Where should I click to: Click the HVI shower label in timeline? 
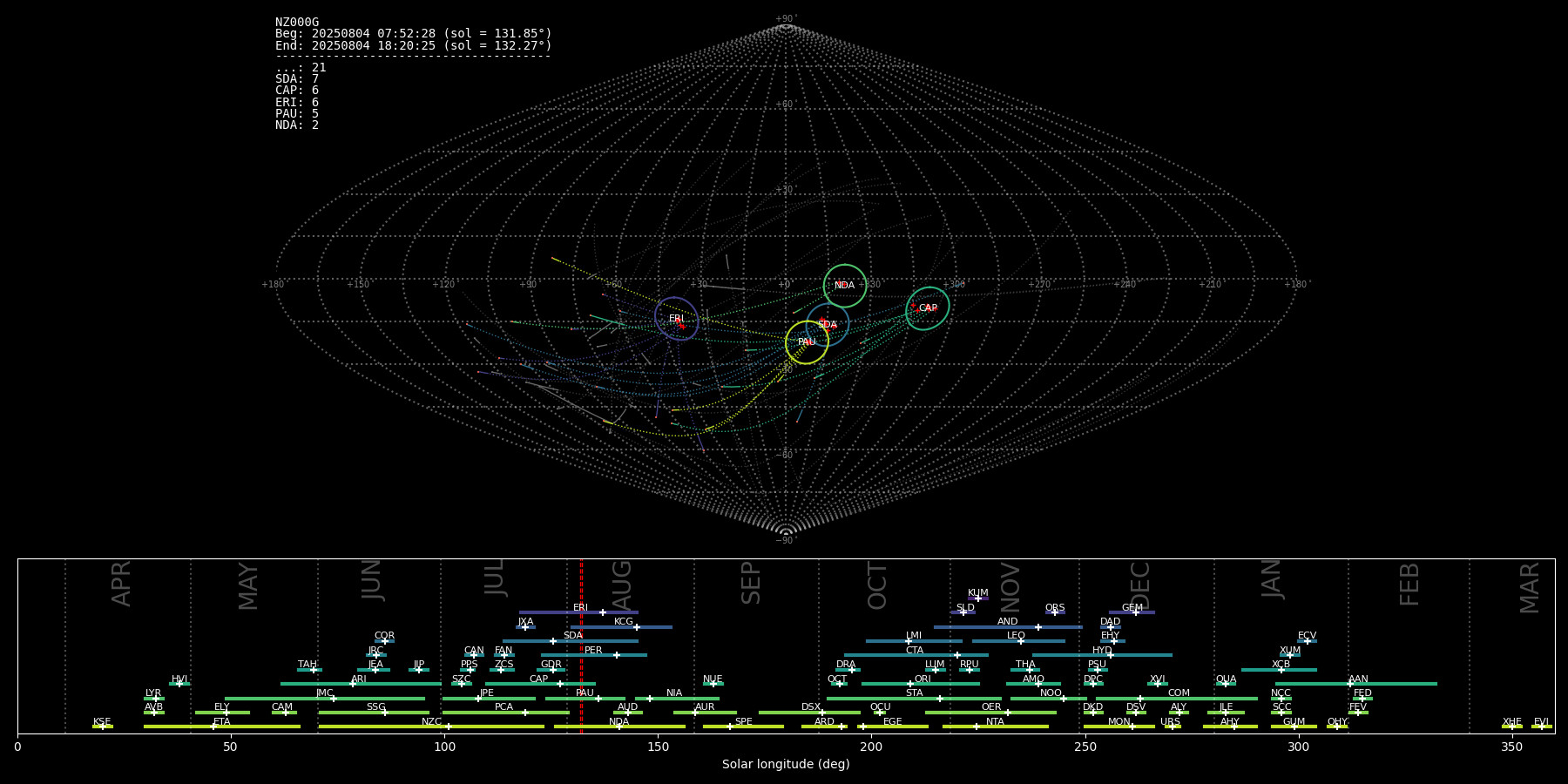(179, 679)
